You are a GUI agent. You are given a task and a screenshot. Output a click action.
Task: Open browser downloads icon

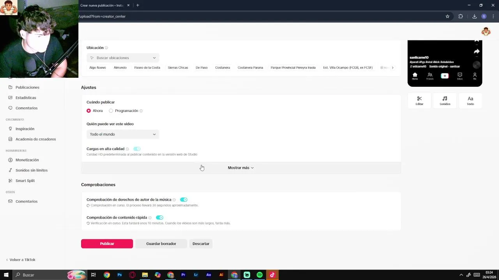coord(474,16)
